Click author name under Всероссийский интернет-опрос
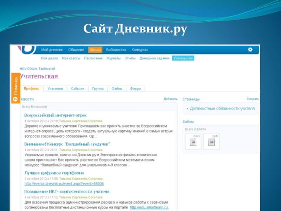This screenshot has width=281, height=211. pyautogui.click(x=81, y=121)
